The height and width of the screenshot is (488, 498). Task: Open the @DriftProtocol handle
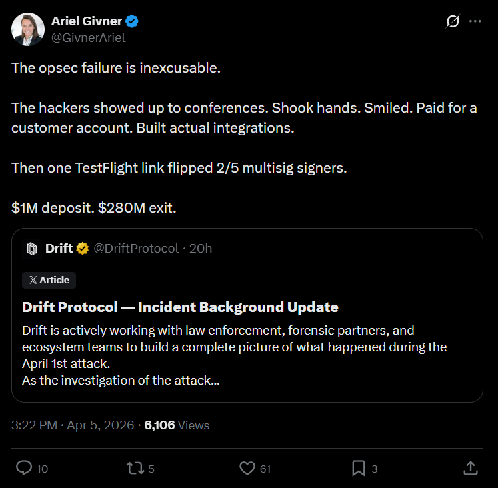coord(136,249)
